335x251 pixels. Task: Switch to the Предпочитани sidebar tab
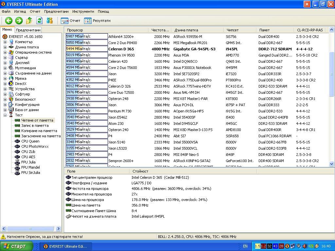pyautogui.click(x=28, y=30)
